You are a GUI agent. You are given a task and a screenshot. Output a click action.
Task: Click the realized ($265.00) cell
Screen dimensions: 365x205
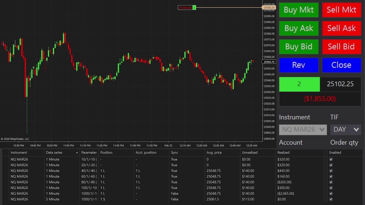[x=300, y=182]
